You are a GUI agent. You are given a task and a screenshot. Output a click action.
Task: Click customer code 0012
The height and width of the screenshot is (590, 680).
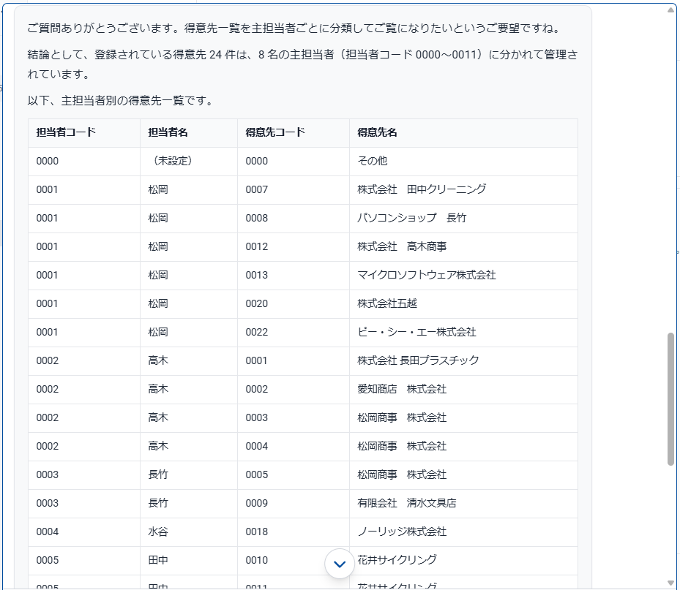click(257, 247)
